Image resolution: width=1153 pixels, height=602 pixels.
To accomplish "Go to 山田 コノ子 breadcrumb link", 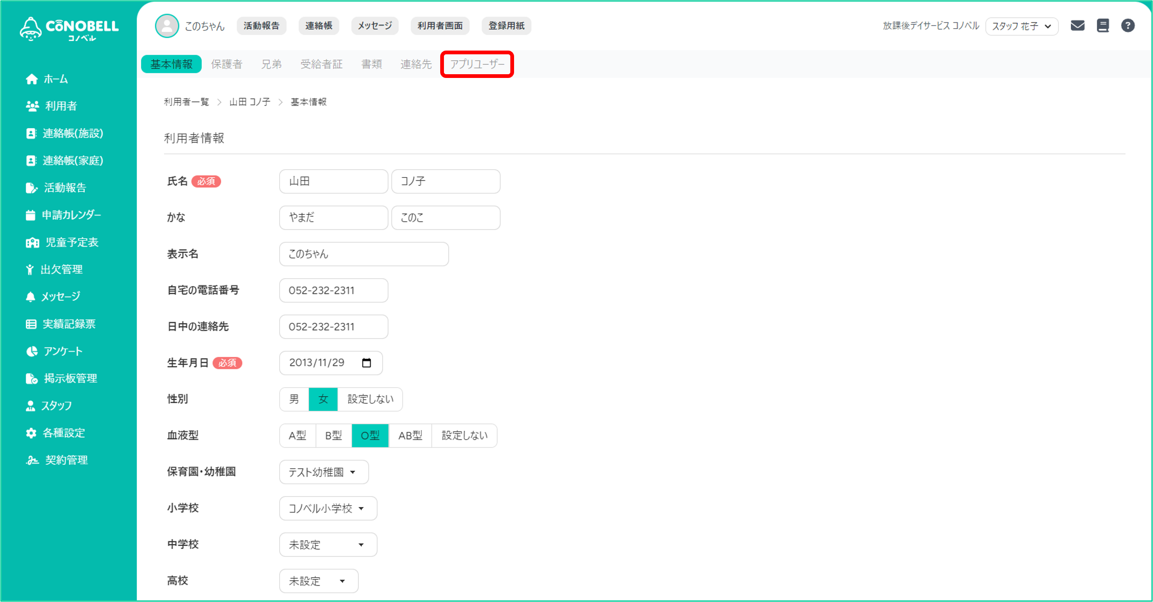I will click(250, 102).
